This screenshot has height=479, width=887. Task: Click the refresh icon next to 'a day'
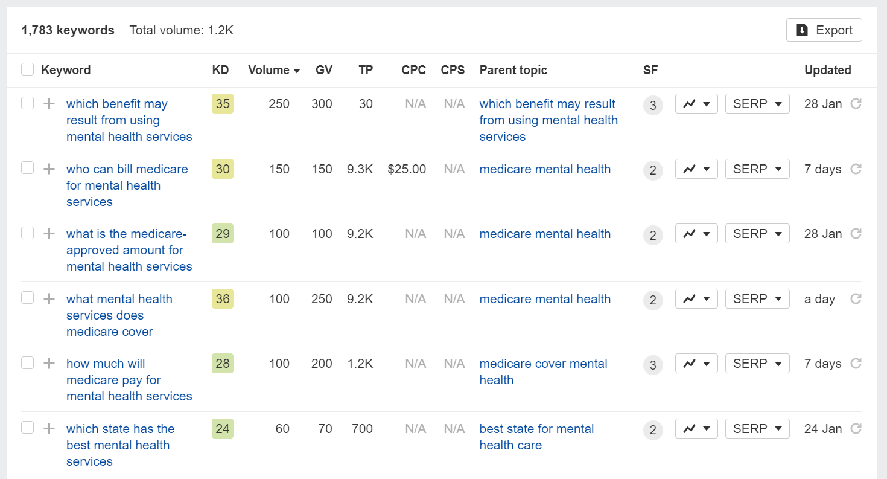856,299
